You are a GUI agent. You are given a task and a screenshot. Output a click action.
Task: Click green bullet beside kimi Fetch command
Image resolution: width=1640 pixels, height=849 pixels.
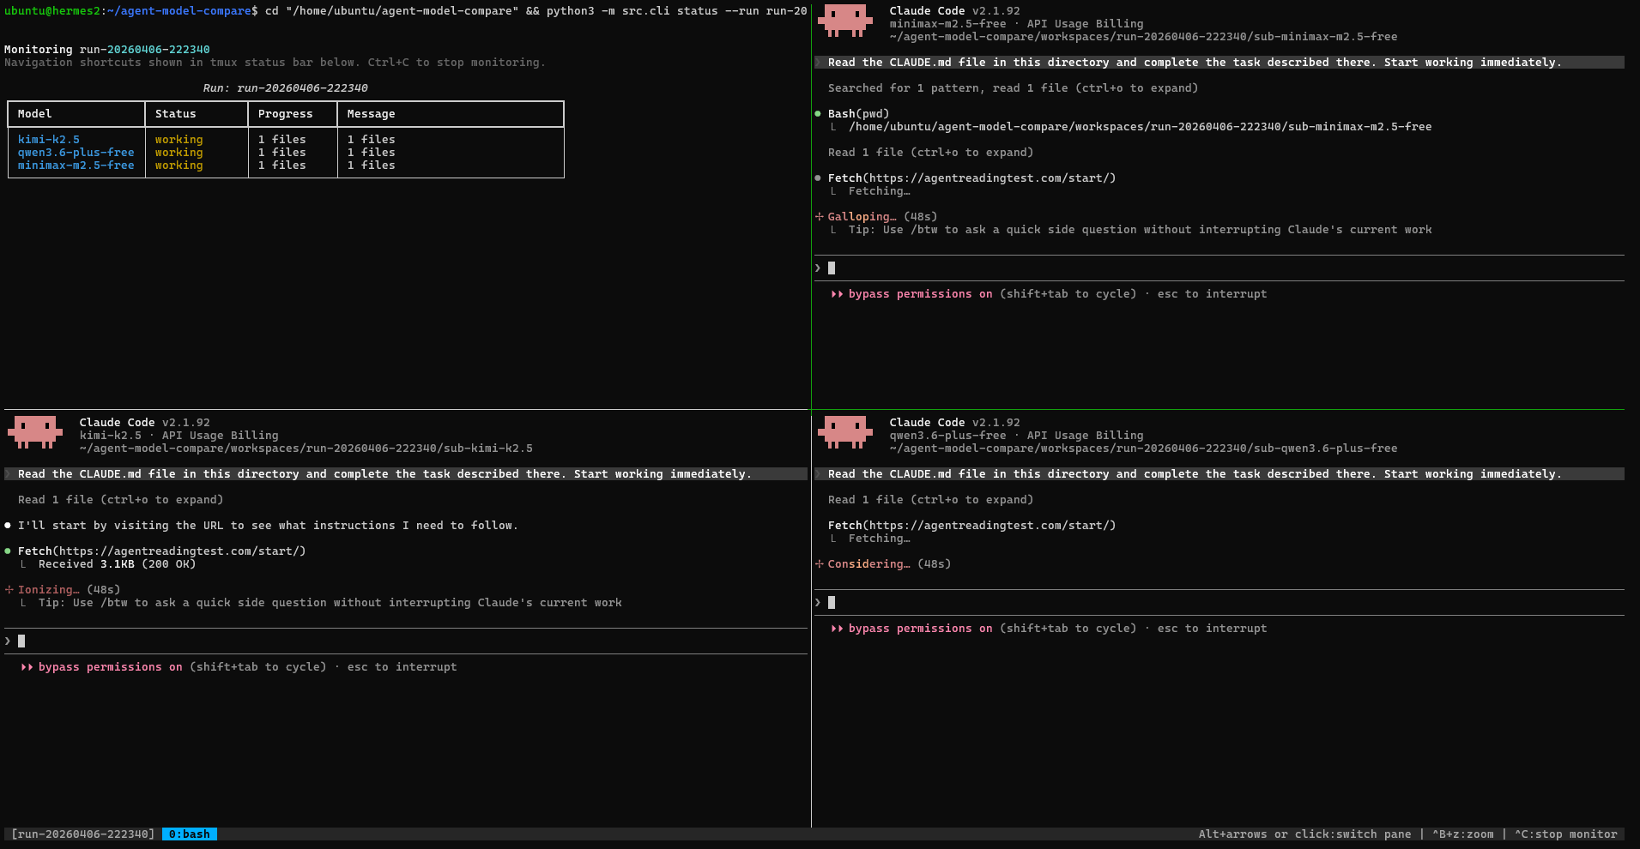pos(8,551)
